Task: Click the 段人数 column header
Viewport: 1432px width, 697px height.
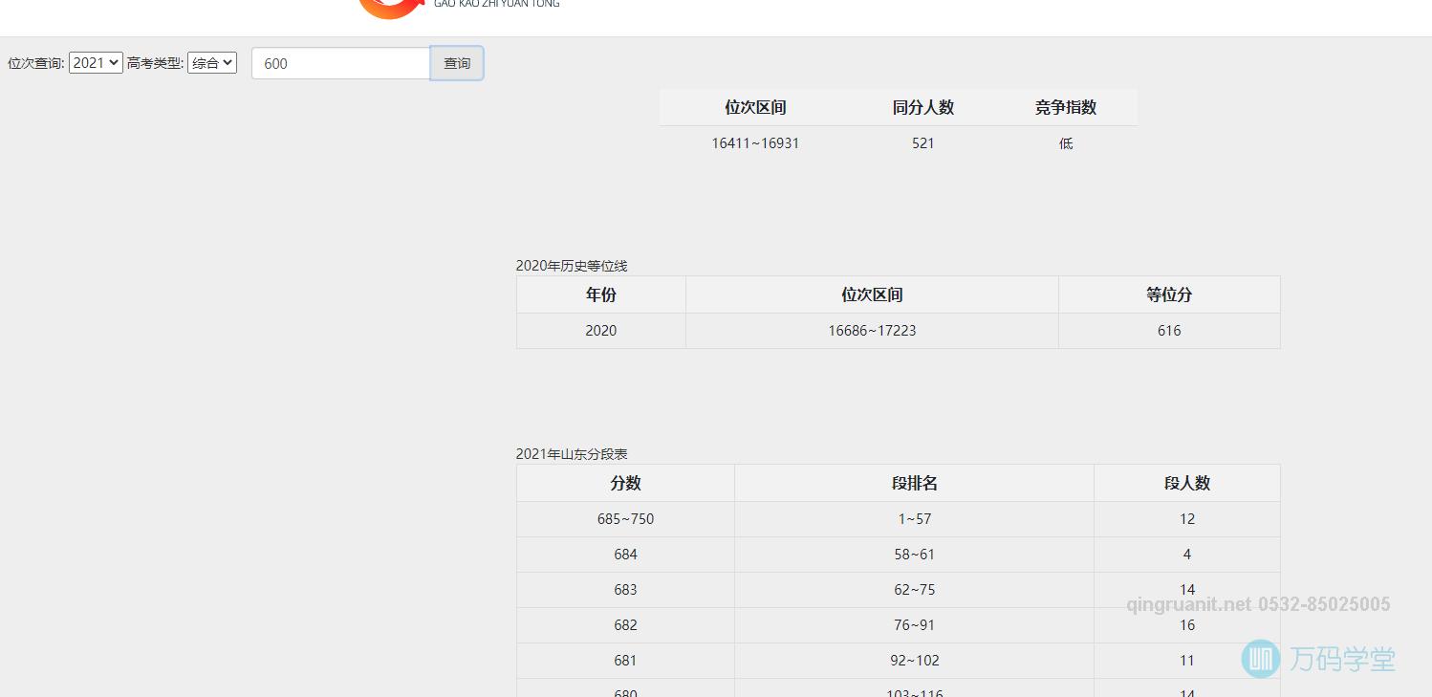Action: 1185,483
